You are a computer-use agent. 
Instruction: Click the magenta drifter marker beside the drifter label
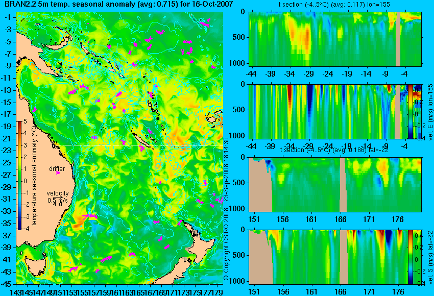click(58, 173)
